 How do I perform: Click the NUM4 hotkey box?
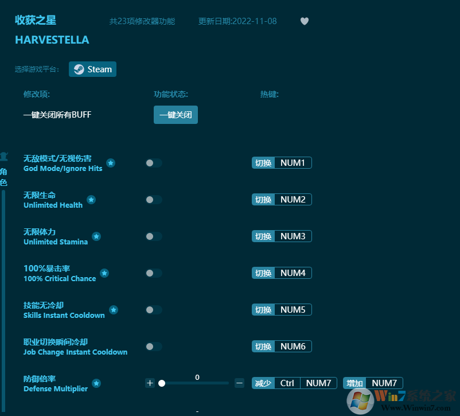pyautogui.click(x=293, y=273)
